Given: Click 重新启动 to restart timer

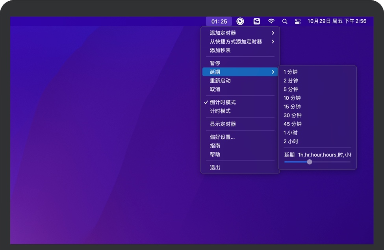Looking at the screenshot, I should tap(220, 80).
